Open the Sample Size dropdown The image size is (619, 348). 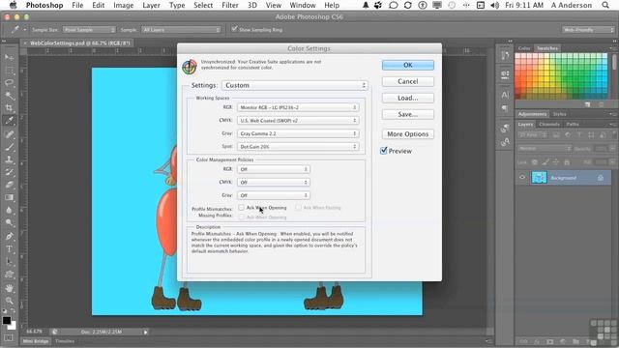tap(89, 30)
